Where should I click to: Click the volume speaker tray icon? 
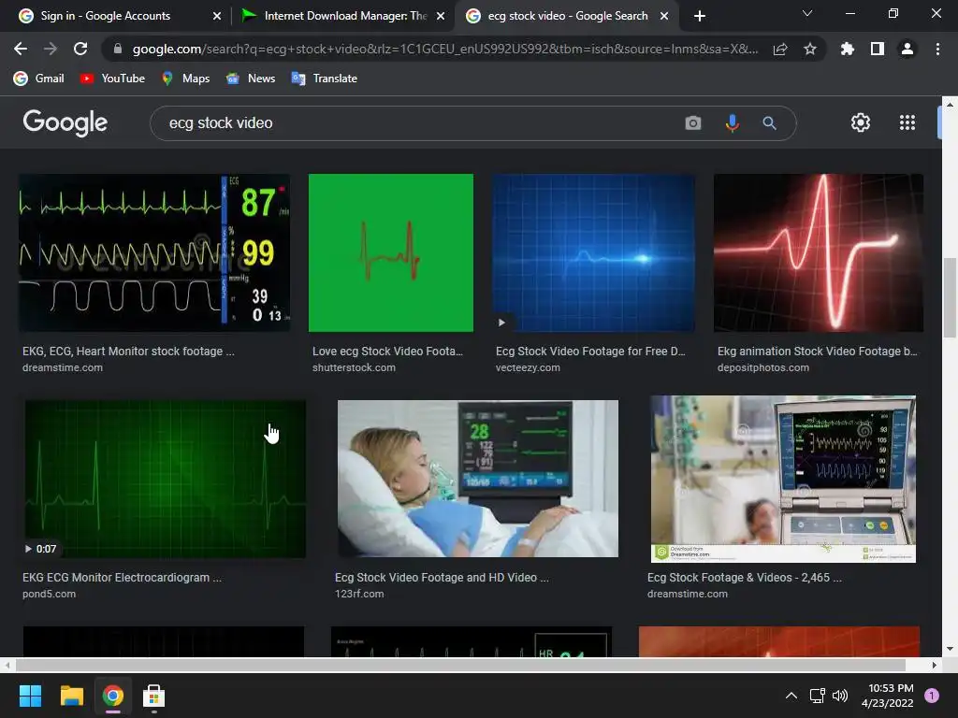tap(840, 696)
